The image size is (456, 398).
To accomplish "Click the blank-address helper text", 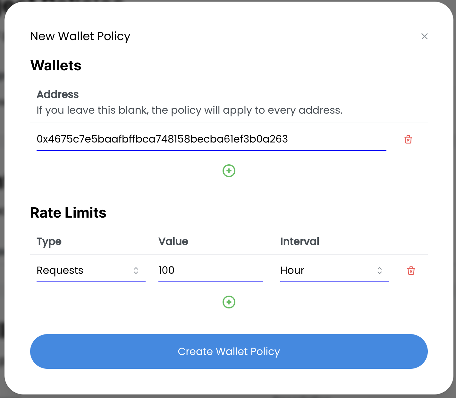I will [189, 110].
